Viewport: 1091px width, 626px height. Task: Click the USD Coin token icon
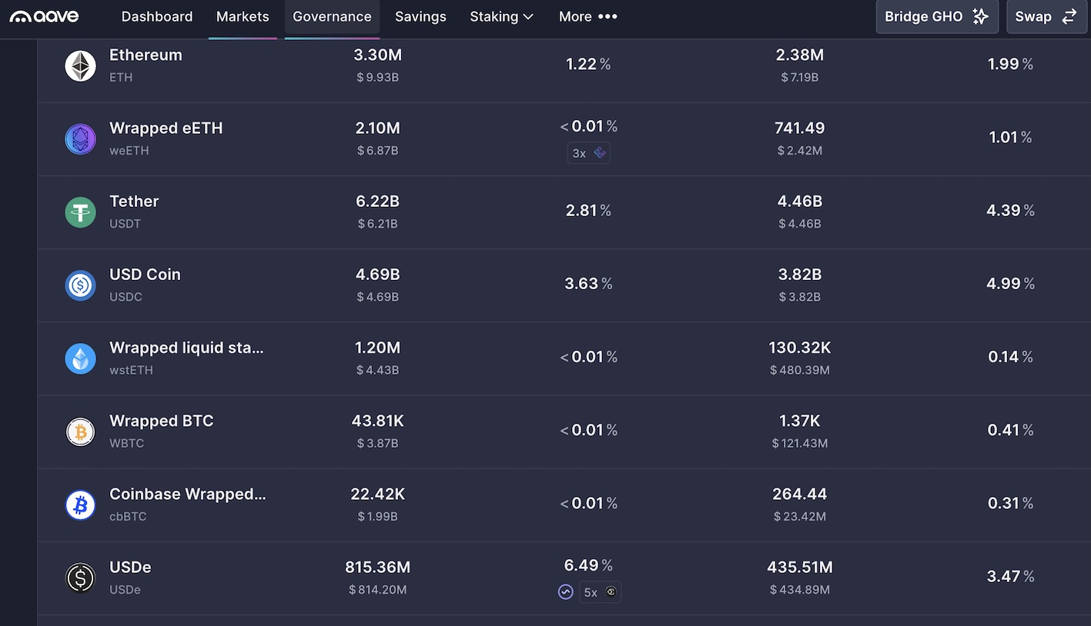80,285
